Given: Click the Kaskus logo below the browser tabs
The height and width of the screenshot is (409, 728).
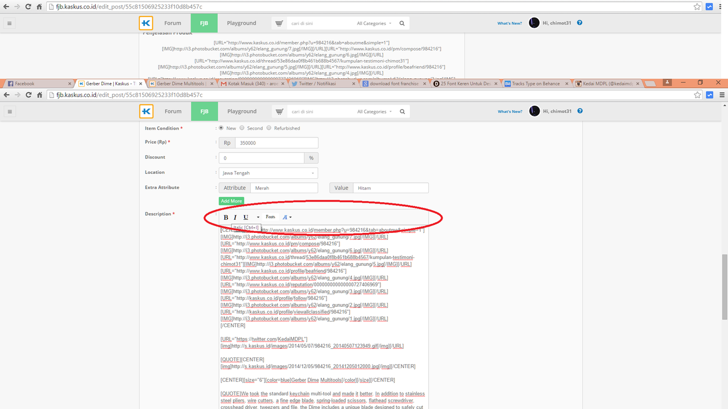Looking at the screenshot, I should [146, 111].
